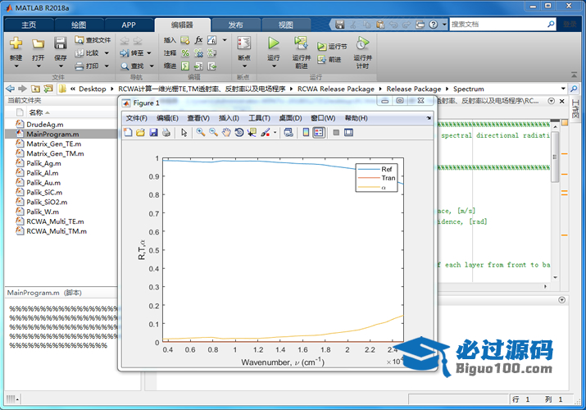Viewport: 586px width, 410px height.
Task: Click the back navigation arrow in address bar
Action: pyautogui.click(x=11, y=89)
